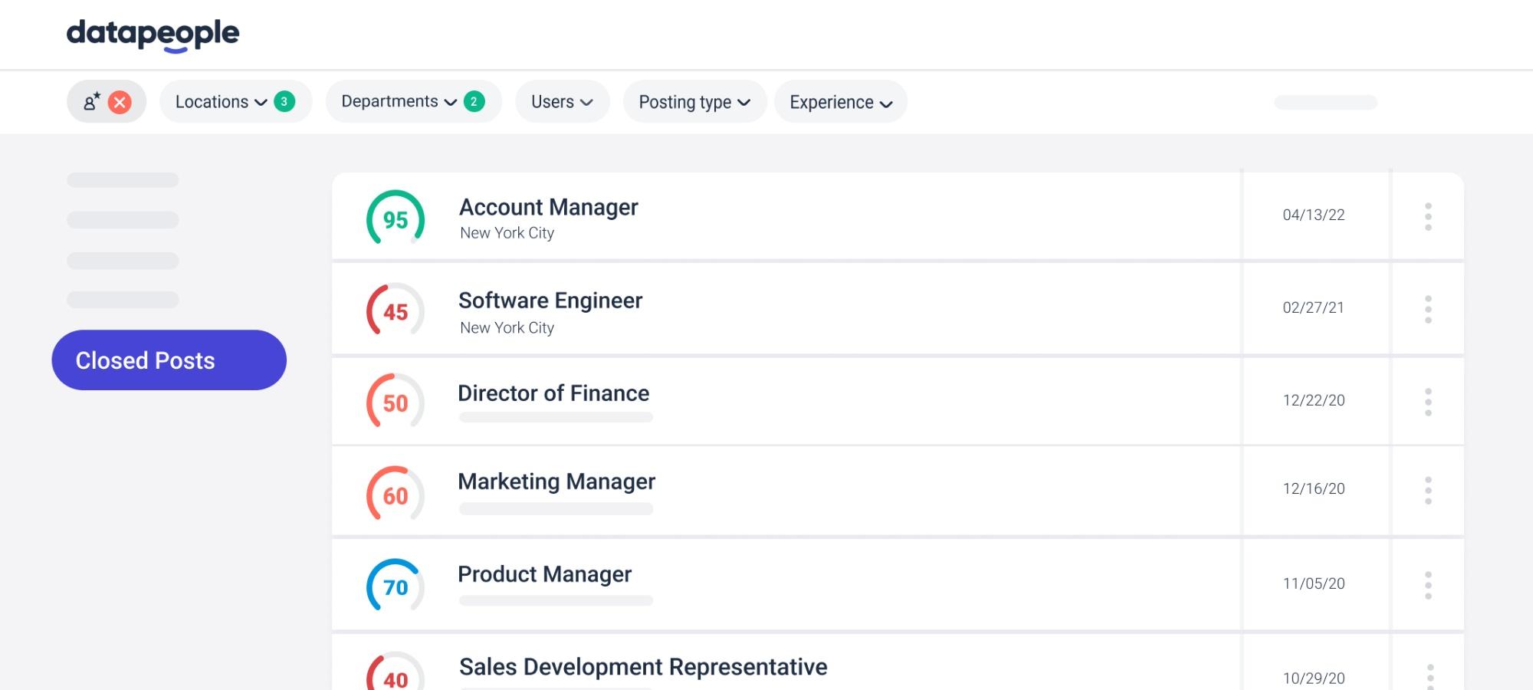The image size is (1533, 690).
Task: Click the score 95 gauge for Account Manager
Action: [396, 218]
